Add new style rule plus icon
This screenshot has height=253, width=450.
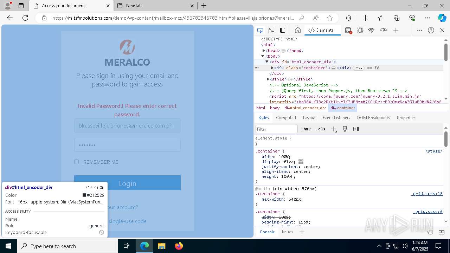pyautogui.click(x=334, y=129)
